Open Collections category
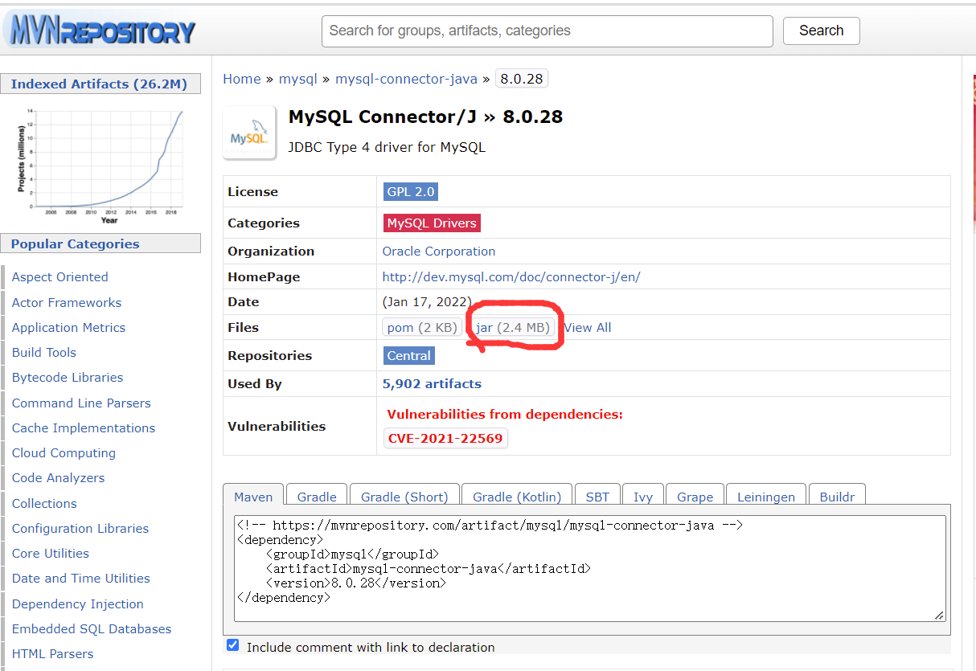Viewport: 976px width, 671px height. (x=44, y=504)
